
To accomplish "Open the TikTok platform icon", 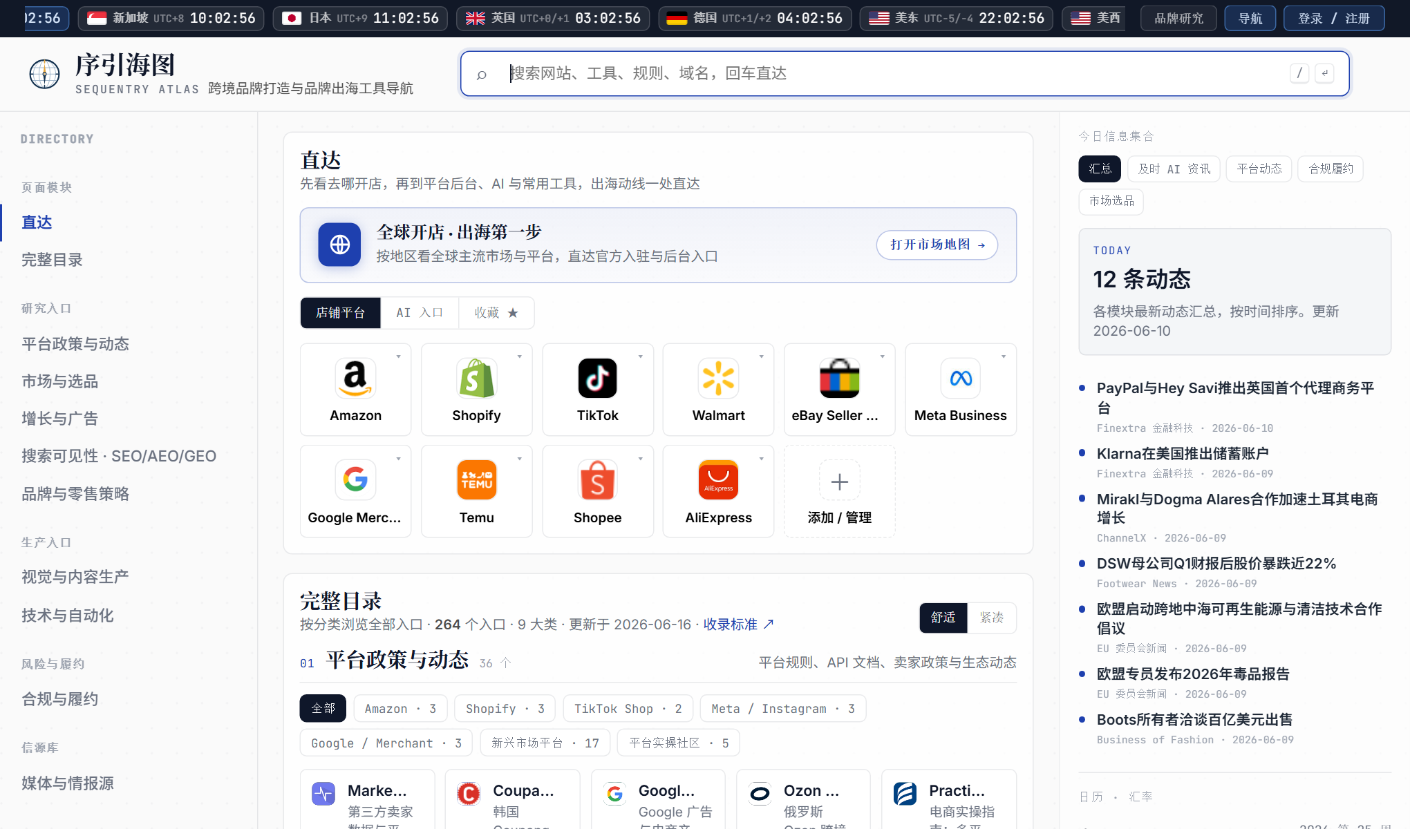I will 597,378.
